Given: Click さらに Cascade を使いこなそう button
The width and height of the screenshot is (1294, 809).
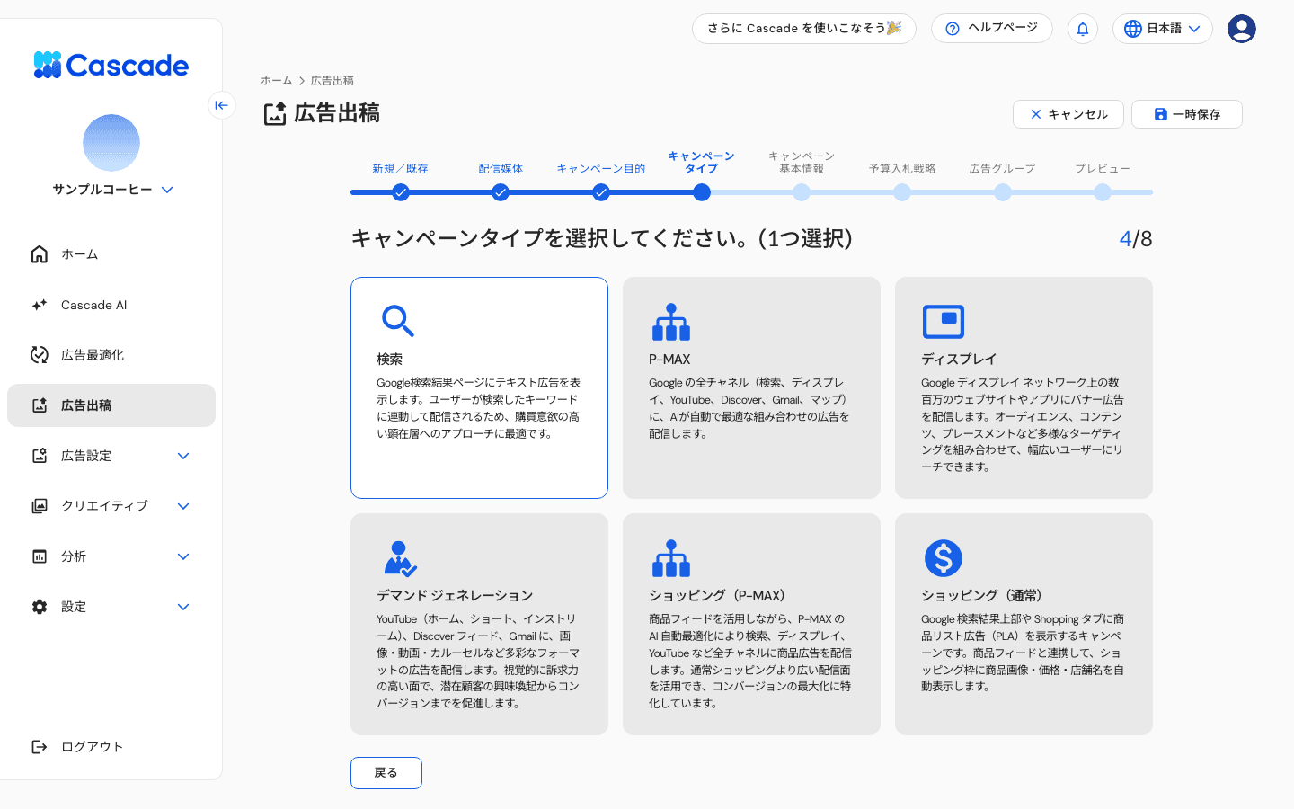Looking at the screenshot, I should (x=804, y=29).
